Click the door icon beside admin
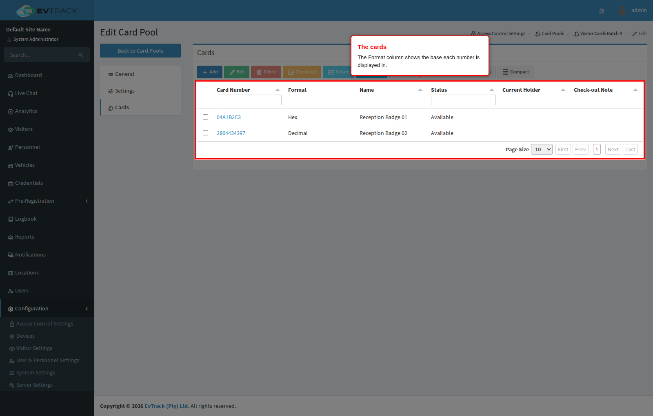 coord(602,11)
